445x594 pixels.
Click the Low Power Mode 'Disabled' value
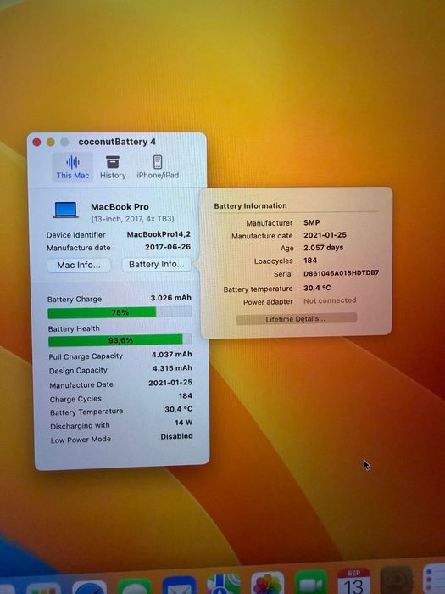tap(176, 436)
